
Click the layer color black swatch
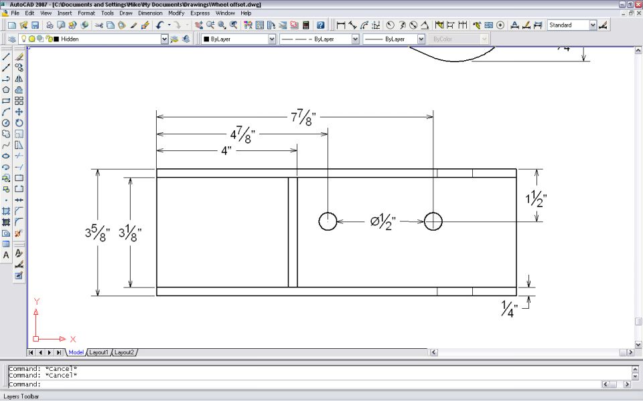tap(56, 39)
